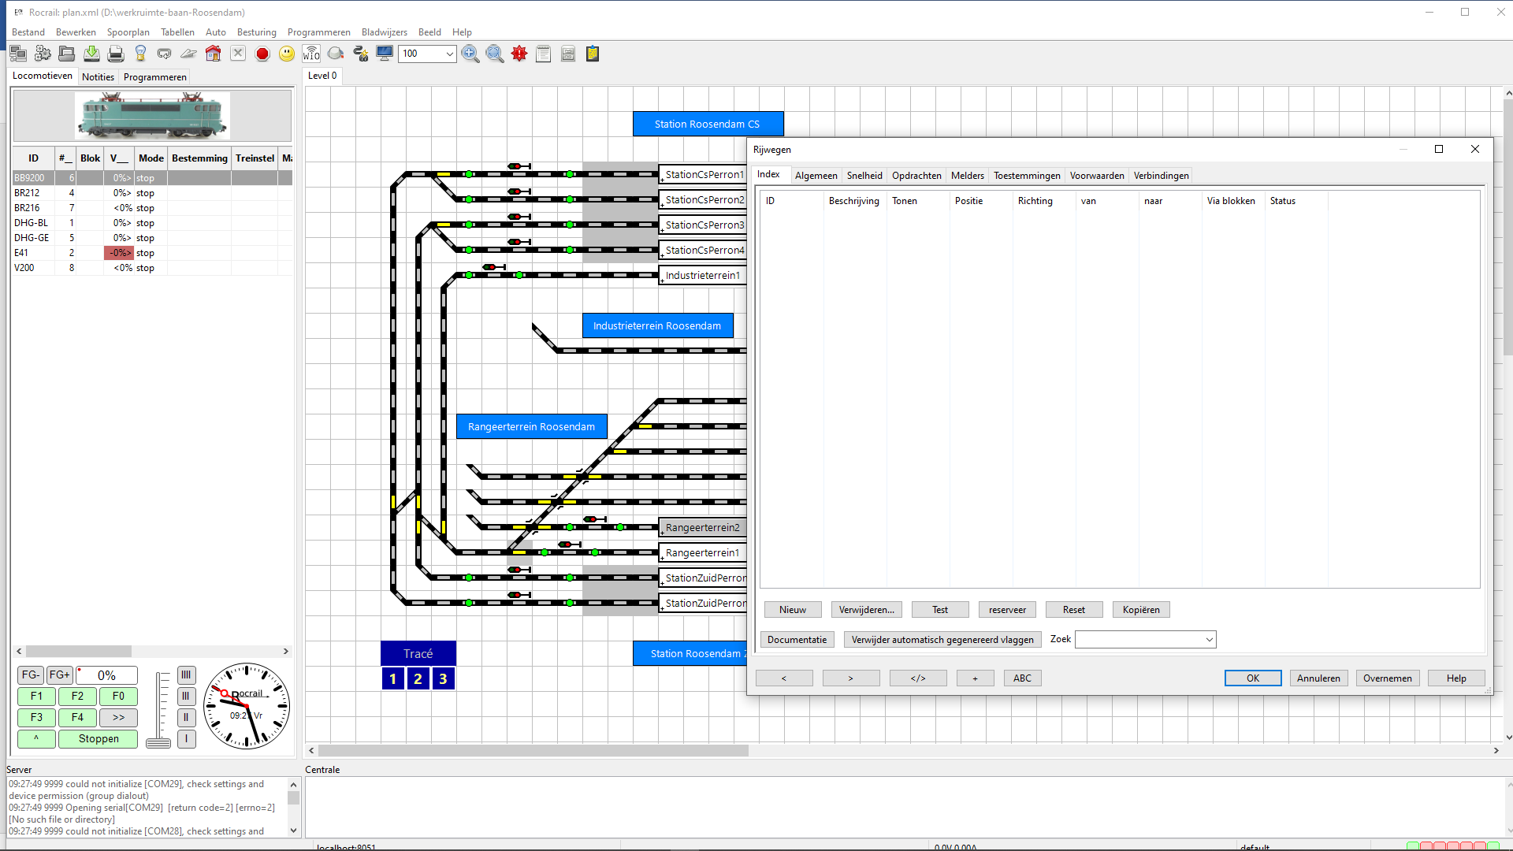This screenshot has width=1513, height=851.
Task: Click the red house icon in the toolbar
Action: coord(213,54)
